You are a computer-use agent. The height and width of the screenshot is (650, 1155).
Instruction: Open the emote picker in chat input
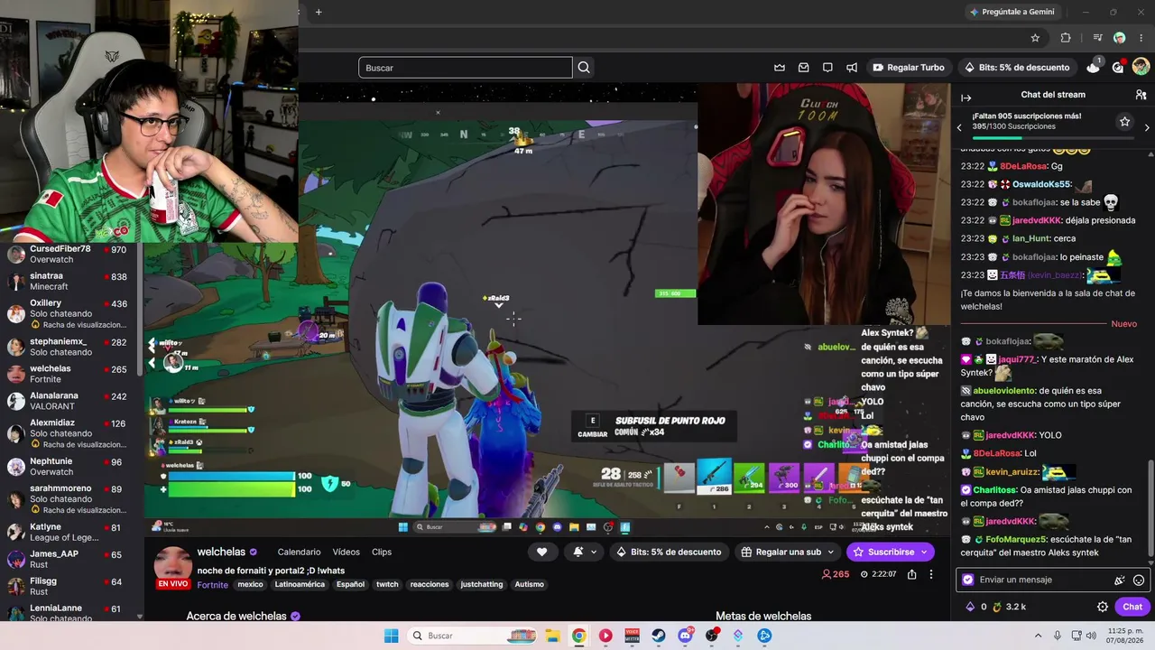click(x=1139, y=580)
